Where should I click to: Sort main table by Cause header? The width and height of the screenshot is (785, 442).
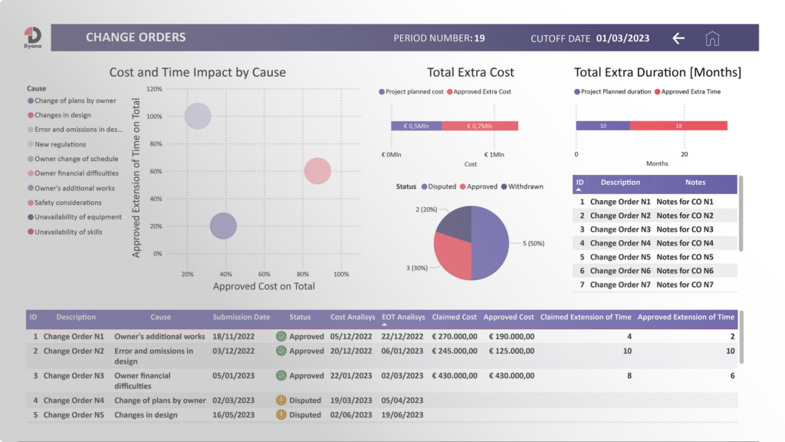(160, 317)
